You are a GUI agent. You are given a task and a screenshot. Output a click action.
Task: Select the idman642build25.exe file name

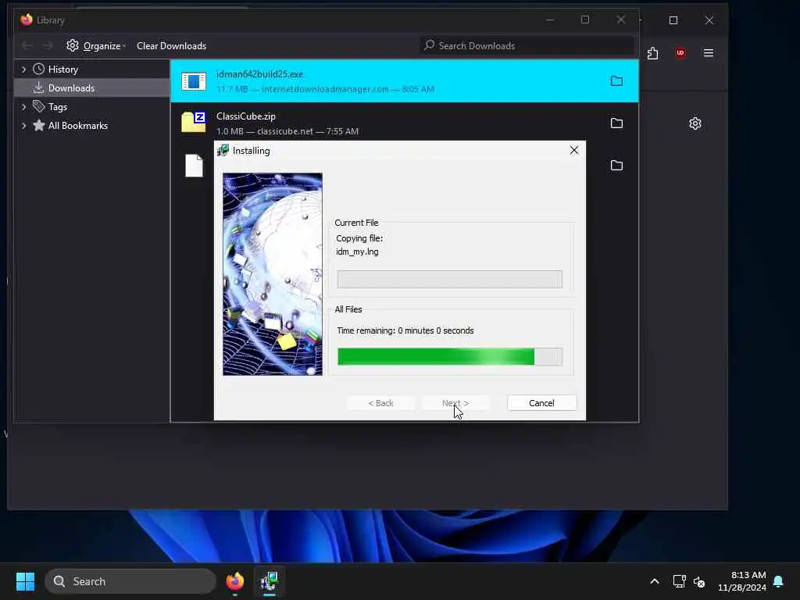coord(259,74)
